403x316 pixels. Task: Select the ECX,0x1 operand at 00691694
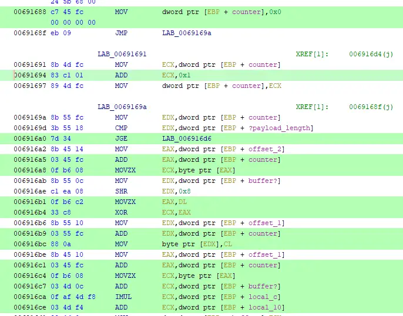coord(176,75)
